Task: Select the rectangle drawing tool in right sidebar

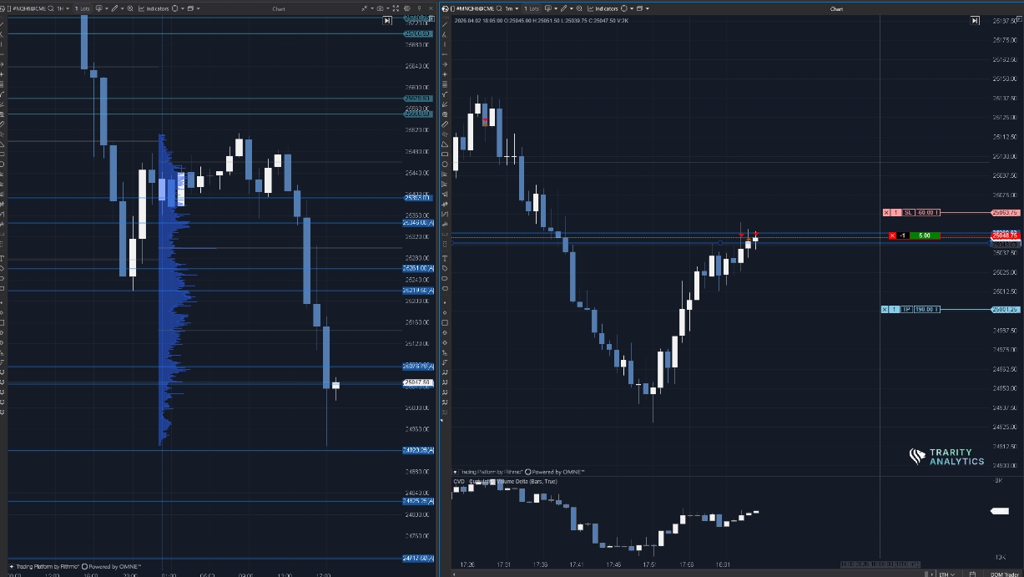Action: (445, 154)
